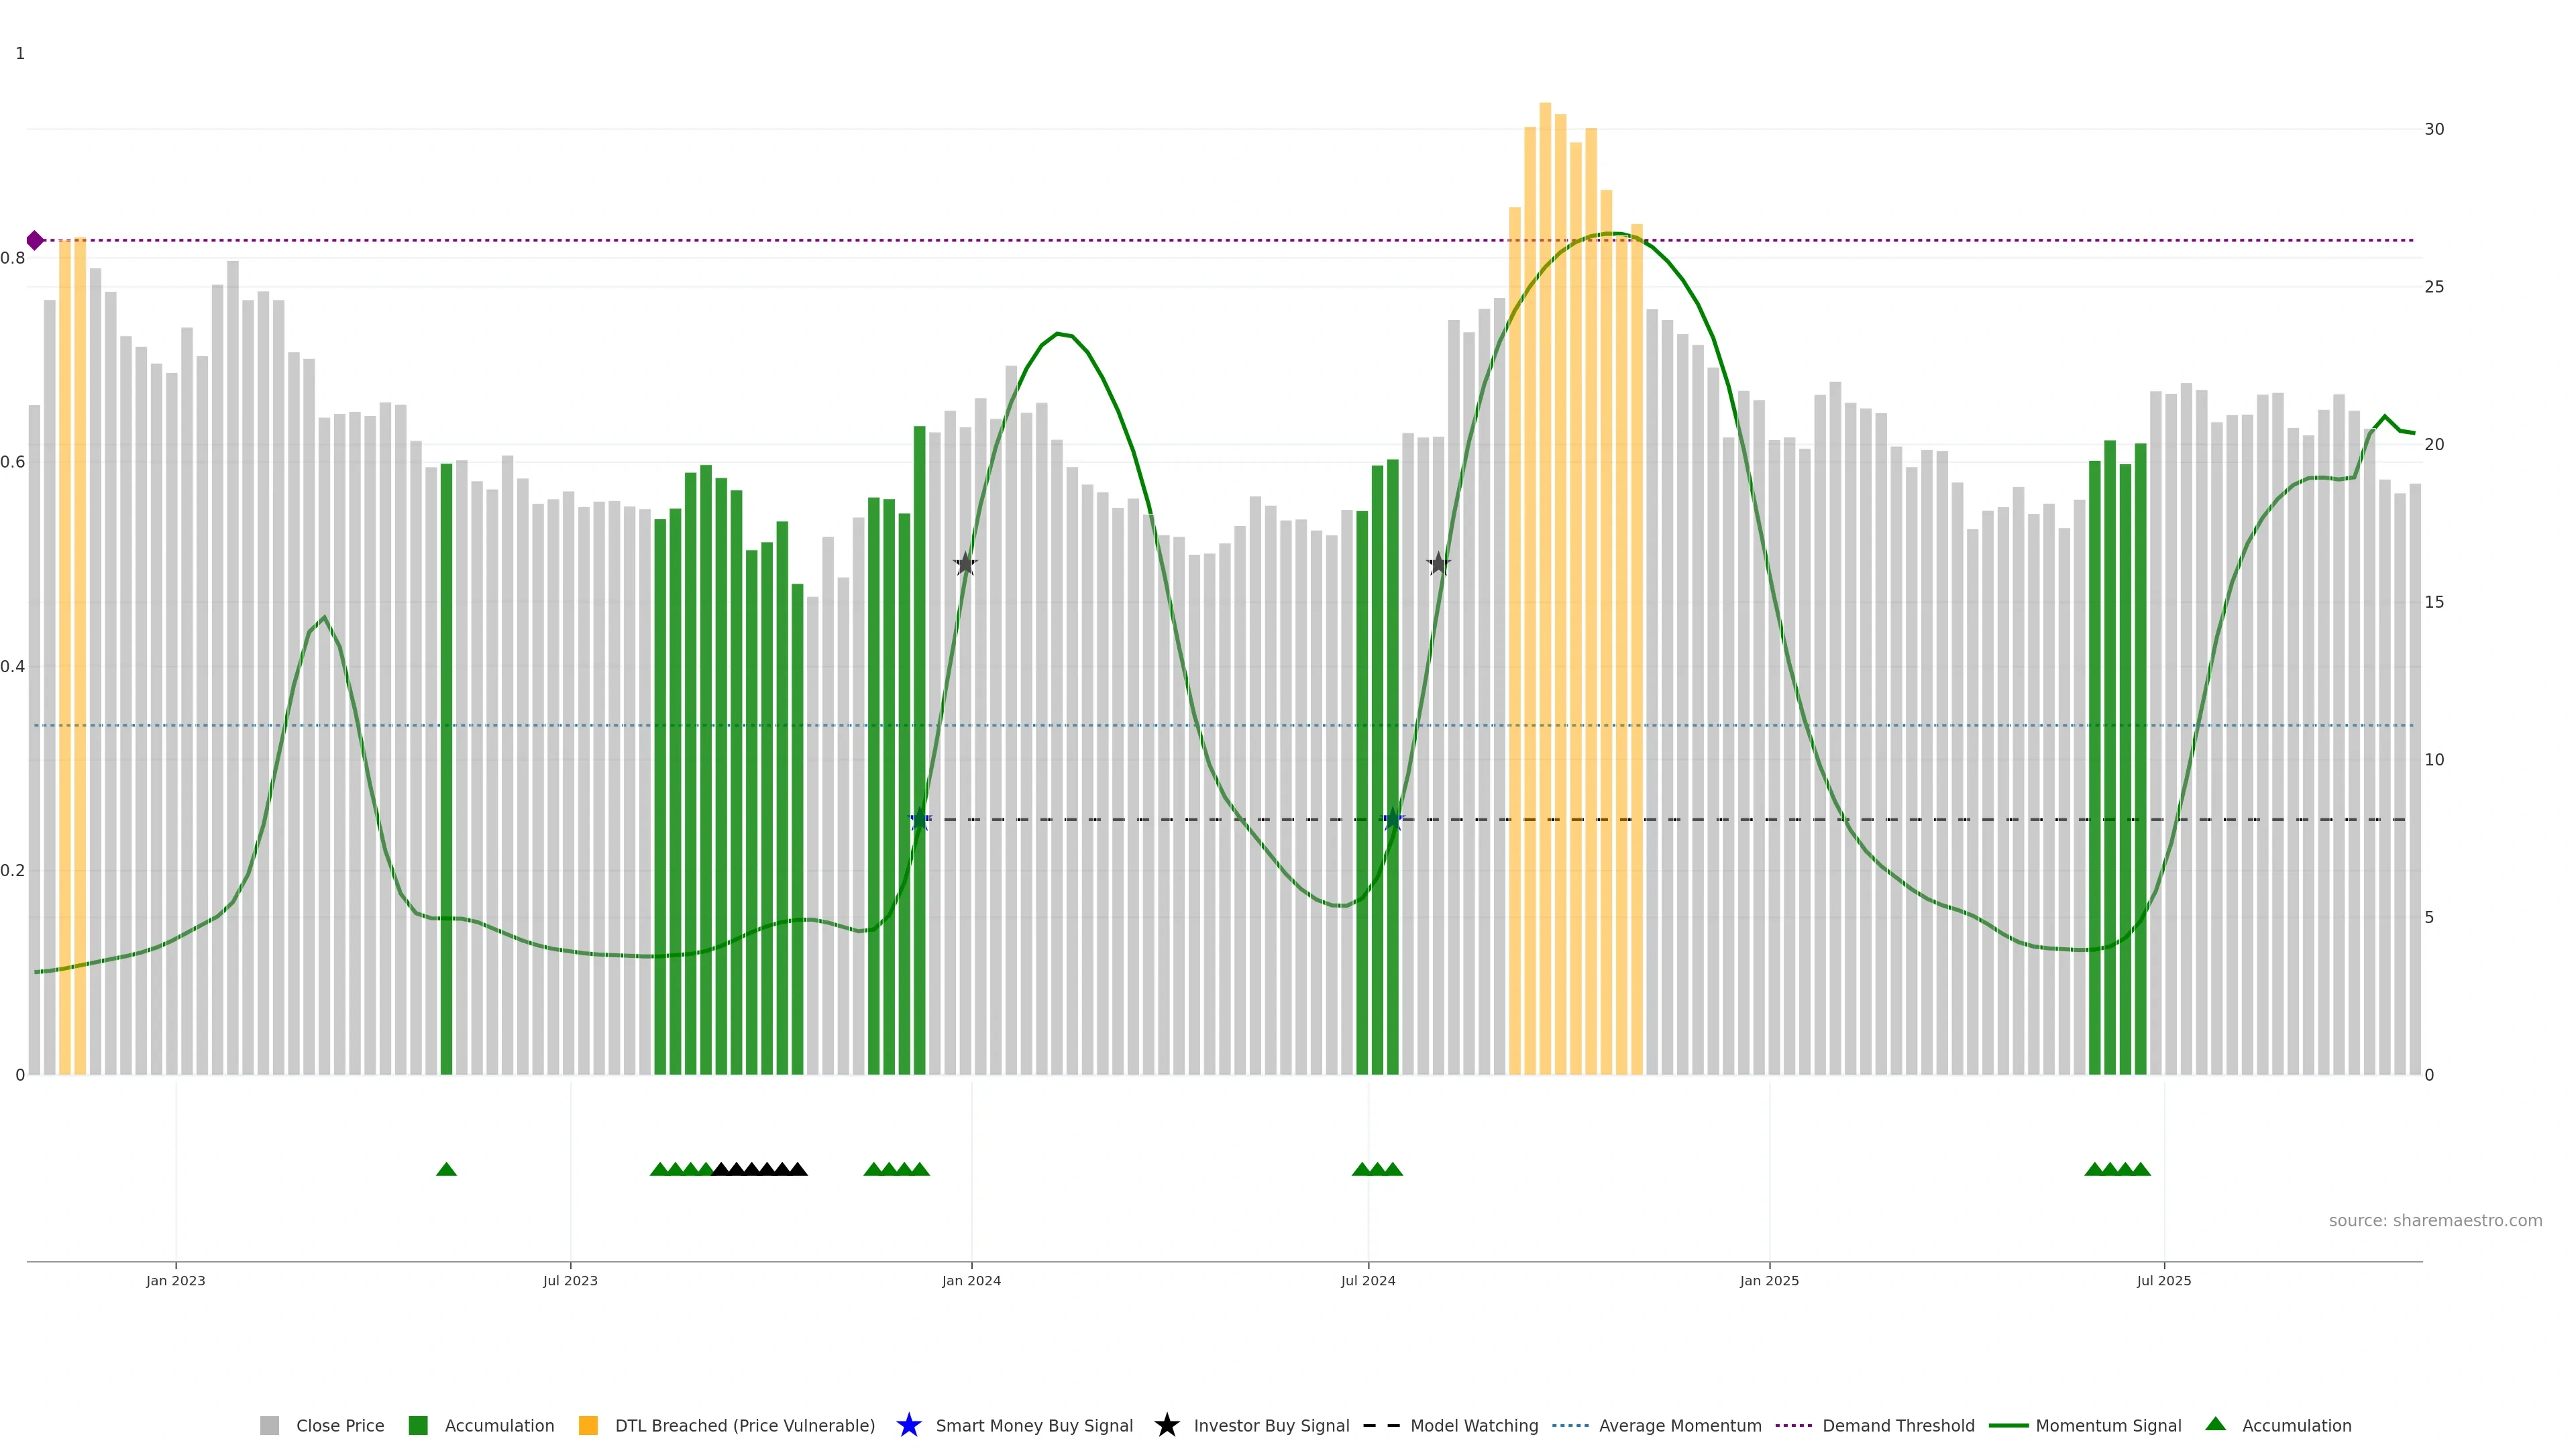Viewport: 2576px width, 1449px height.
Task: Toggle the Model Watching legend entry
Action: [x=1473, y=1426]
